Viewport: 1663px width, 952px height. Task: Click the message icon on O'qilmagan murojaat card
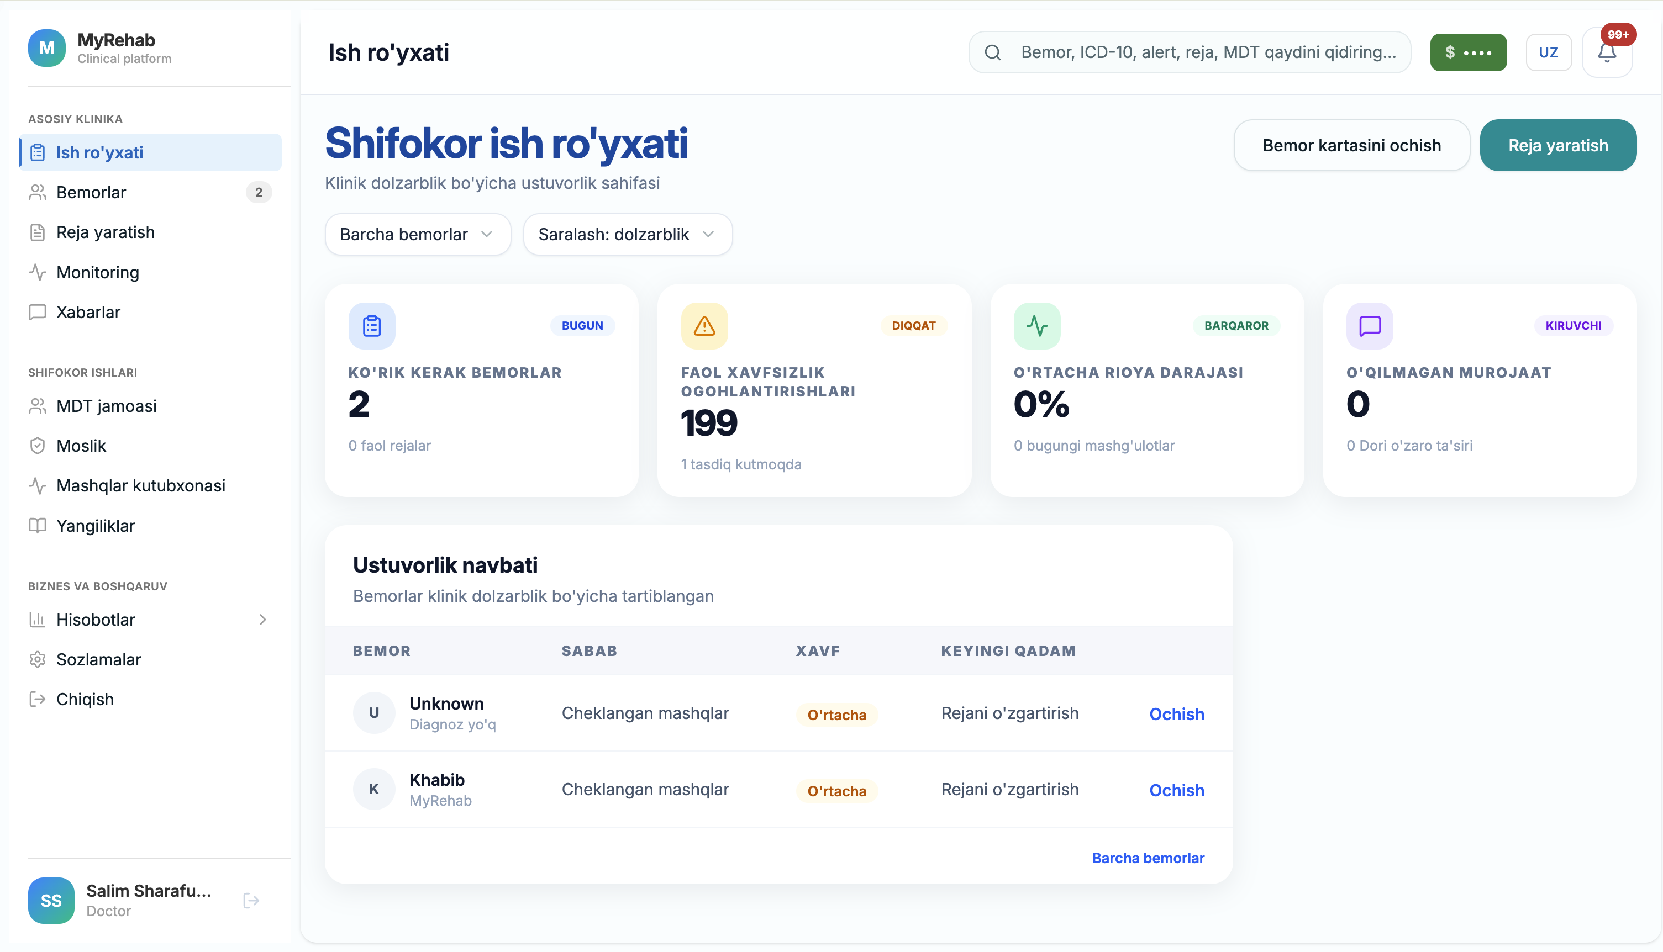(x=1370, y=326)
